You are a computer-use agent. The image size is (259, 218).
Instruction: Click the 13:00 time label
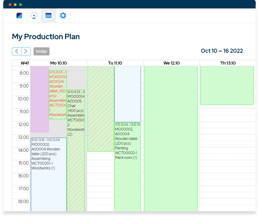(23, 137)
